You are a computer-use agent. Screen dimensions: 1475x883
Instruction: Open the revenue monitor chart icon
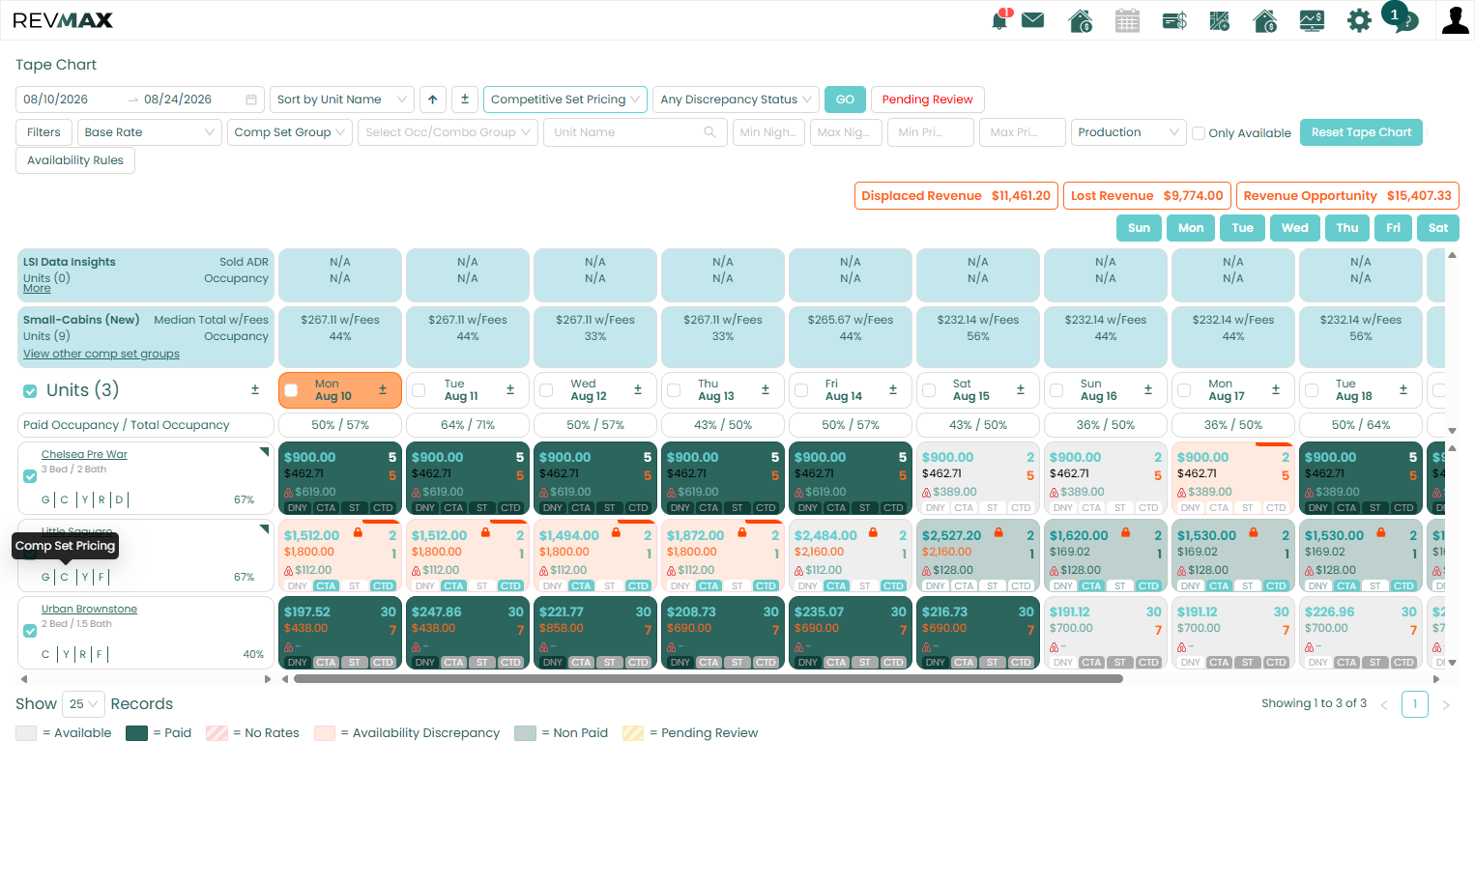click(1312, 20)
